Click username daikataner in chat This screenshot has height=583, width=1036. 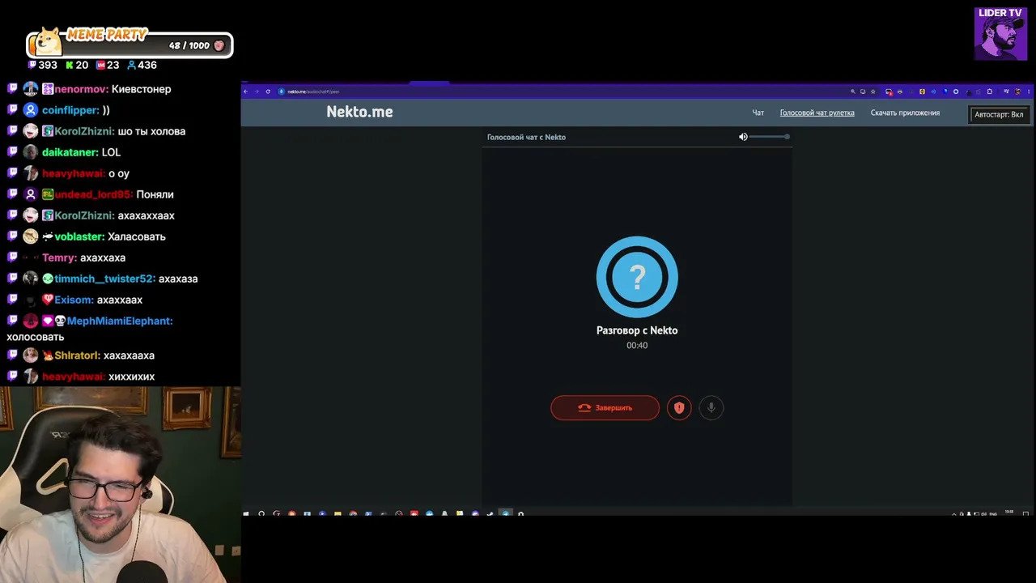[x=70, y=152]
